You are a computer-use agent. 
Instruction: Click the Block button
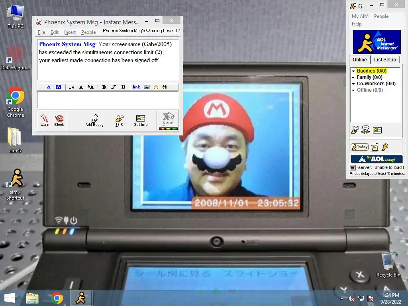pos(59,120)
